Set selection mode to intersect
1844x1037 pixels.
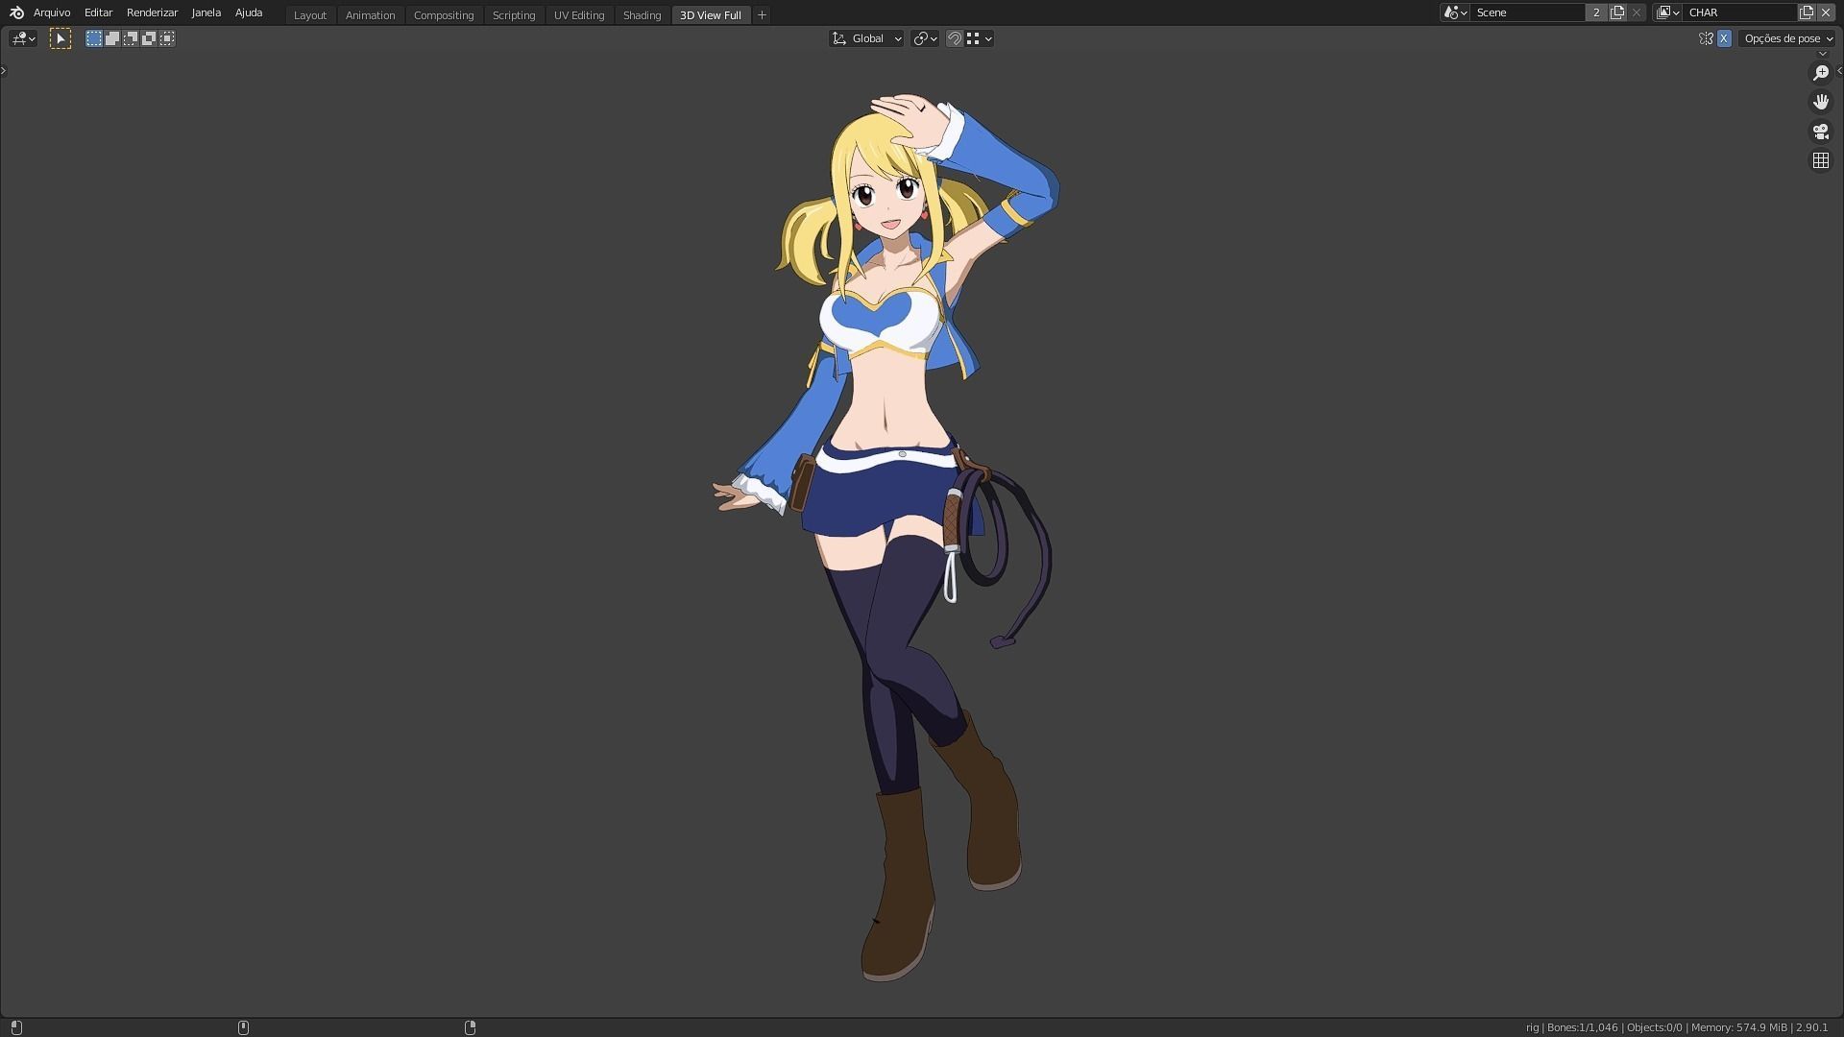coord(167,38)
